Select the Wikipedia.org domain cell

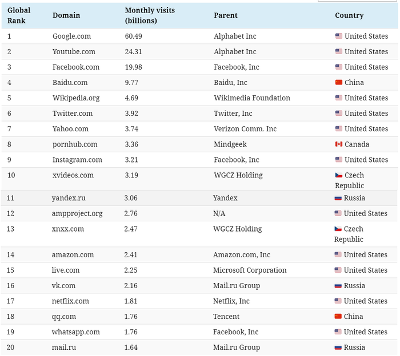pyautogui.click(x=76, y=98)
